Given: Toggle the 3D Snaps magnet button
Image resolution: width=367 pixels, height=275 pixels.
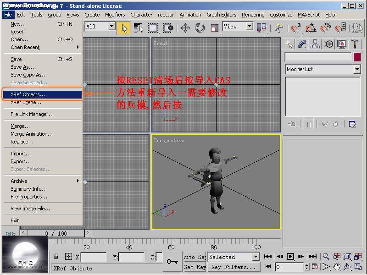Looking at the screenshot, I should 296,28.
